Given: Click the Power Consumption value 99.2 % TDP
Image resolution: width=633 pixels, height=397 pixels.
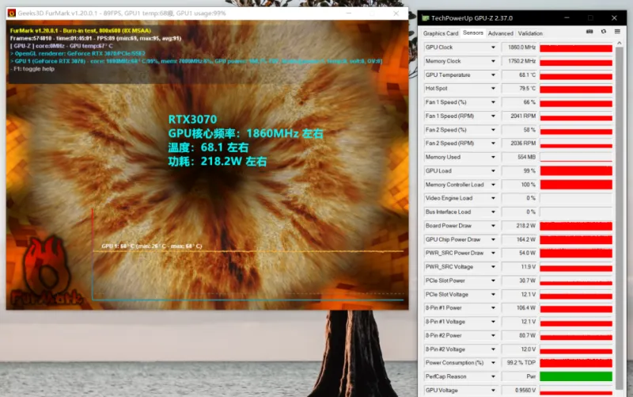Looking at the screenshot, I should point(520,363).
